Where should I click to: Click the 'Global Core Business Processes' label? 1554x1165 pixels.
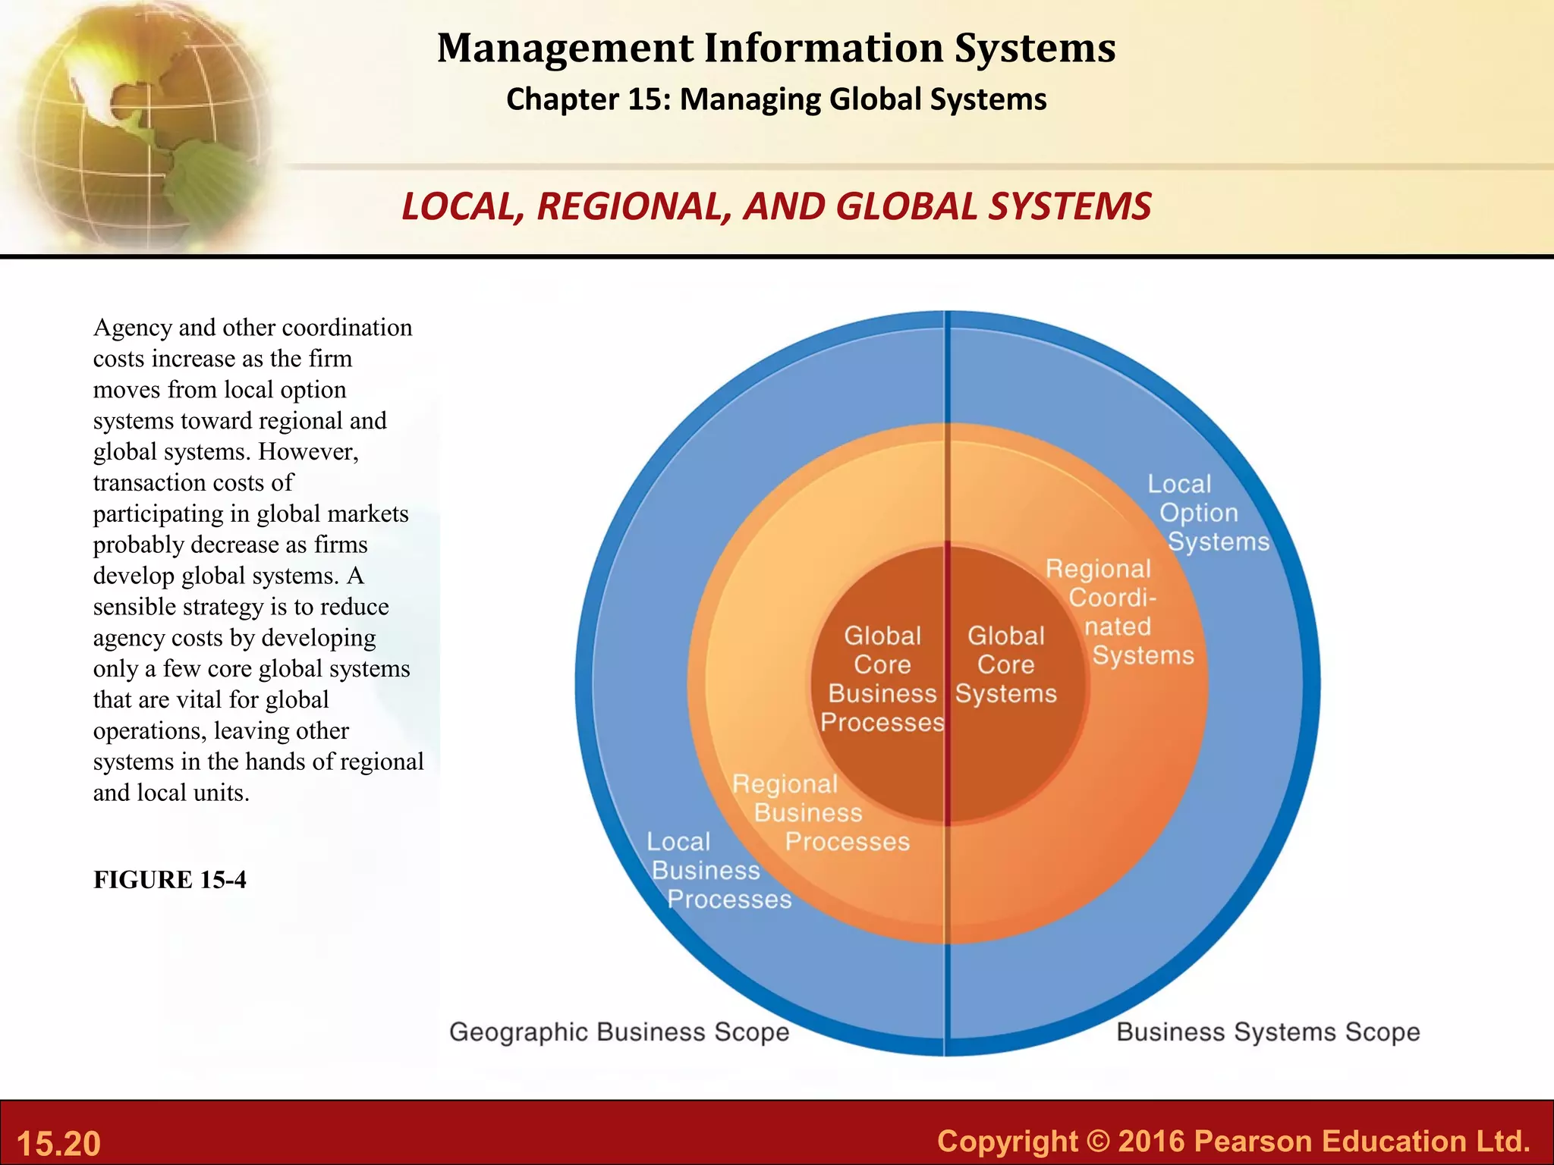882,679
